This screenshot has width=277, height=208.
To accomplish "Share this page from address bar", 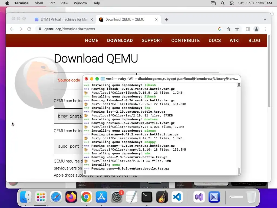I will (x=228, y=29).
